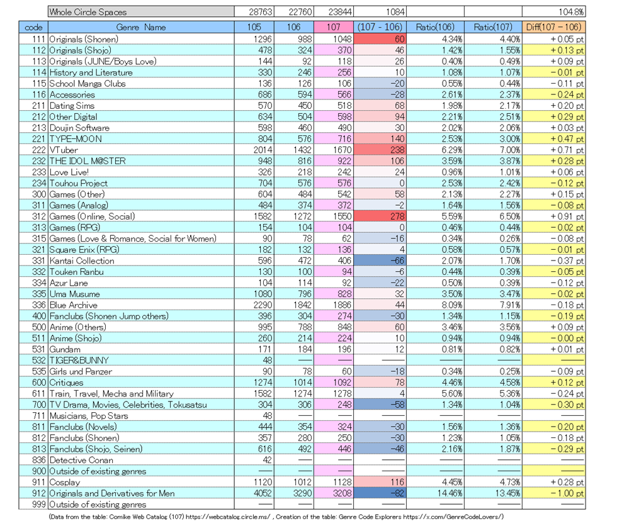
Task: Click the '2290' Blue Archive cell
Action: 254,305
